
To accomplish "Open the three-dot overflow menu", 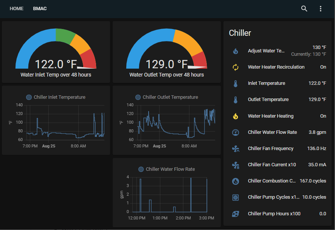I will tap(321, 9).
